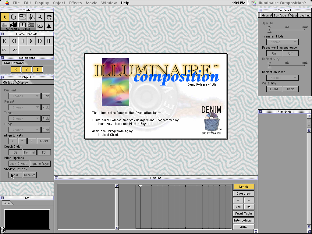Viewport: 312px width, 234px height.
Task: Go to previous keyframe marker
Action: [x=5, y=50]
